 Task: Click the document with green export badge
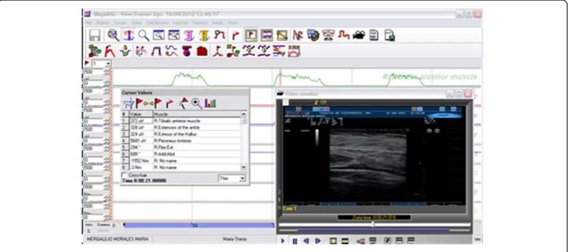click(x=390, y=35)
